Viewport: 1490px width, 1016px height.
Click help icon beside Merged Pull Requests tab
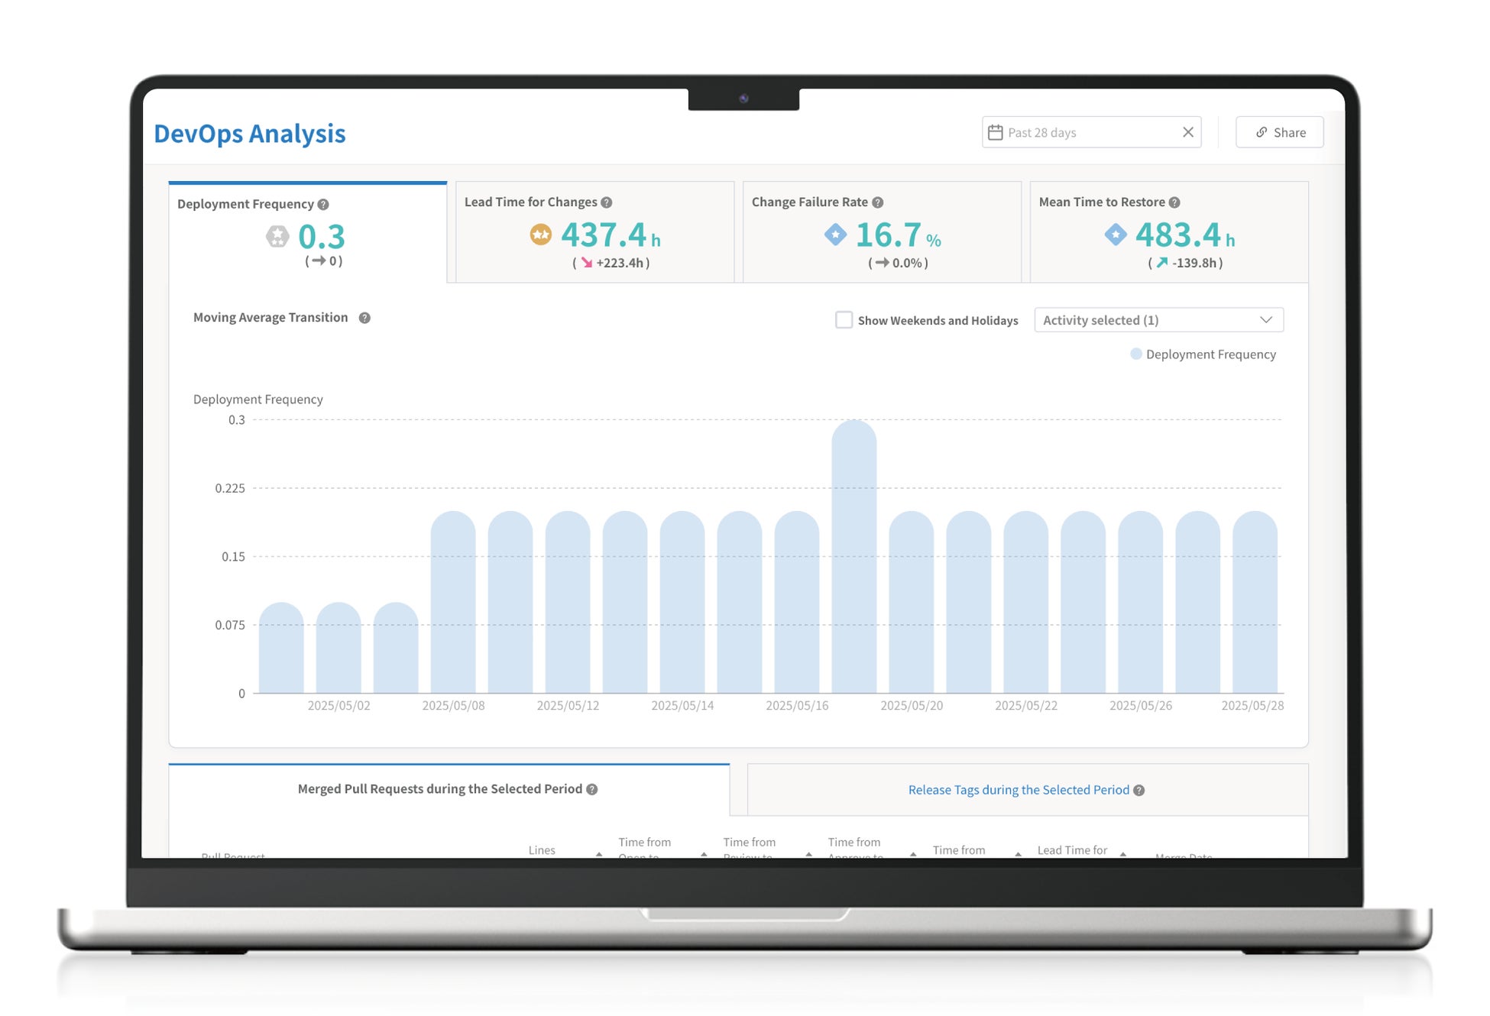click(591, 789)
